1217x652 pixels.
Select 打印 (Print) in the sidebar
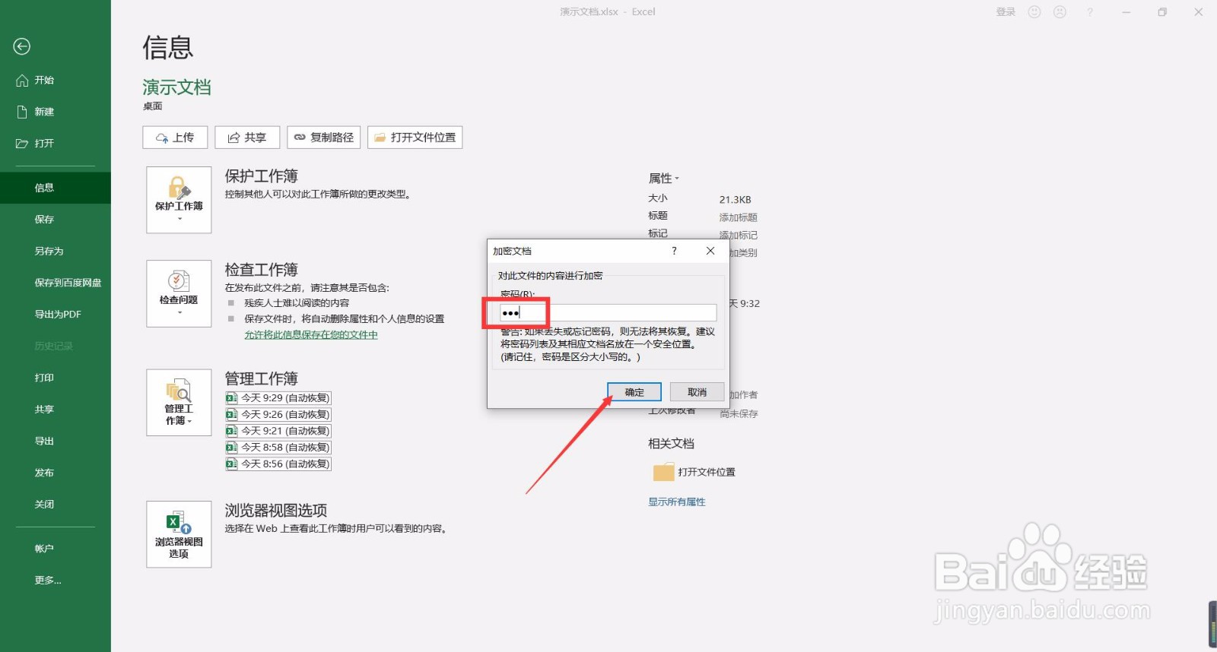click(56, 378)
